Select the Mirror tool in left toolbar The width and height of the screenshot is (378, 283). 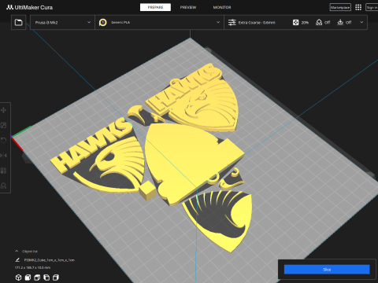tap(4, 156)
